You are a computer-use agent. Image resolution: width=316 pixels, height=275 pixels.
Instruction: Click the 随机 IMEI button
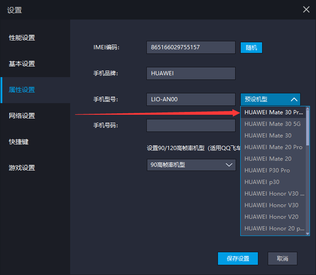point(251,47)
